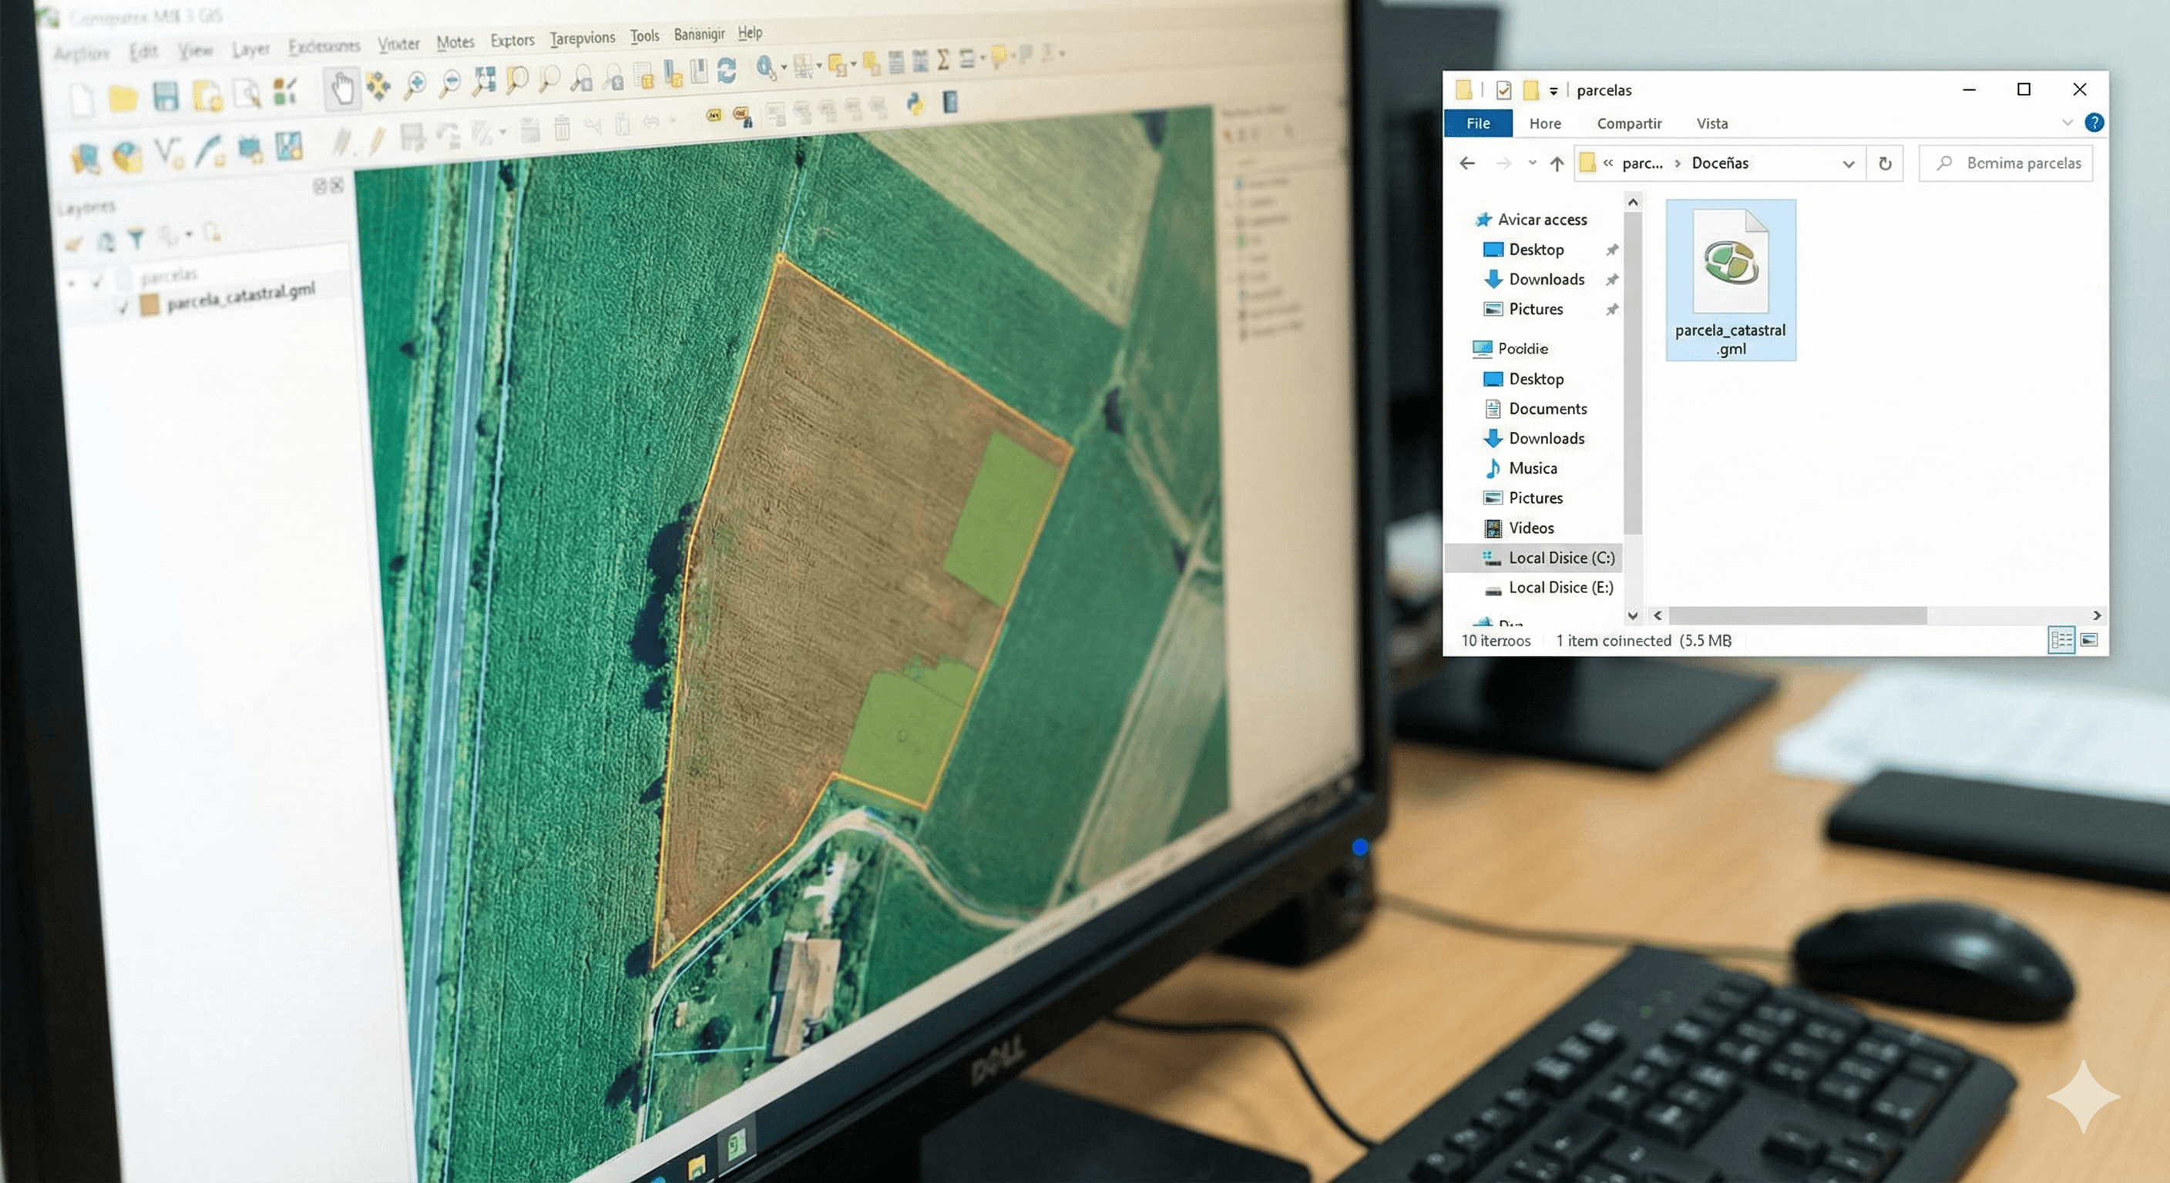Open the dropdown arrow beside the Layers panel icons
This screenshot has height=1183, width=2170.
(x=190, y=234)
